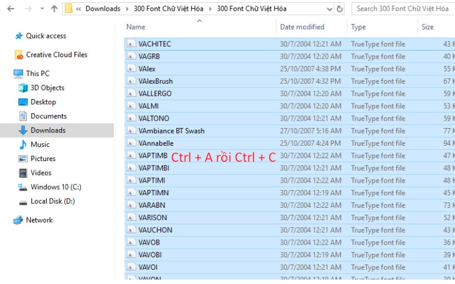Focus the Search 300 Font Chữ Việt Hóa box
Image resolution: width=455 pixels, height=284 pixels.
403,9
